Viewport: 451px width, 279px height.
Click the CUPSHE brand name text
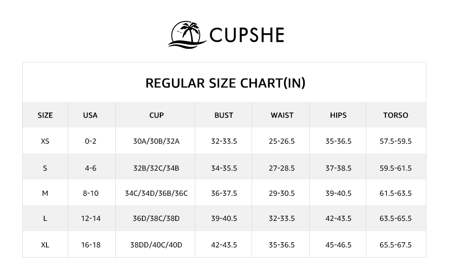click(246, 35)
